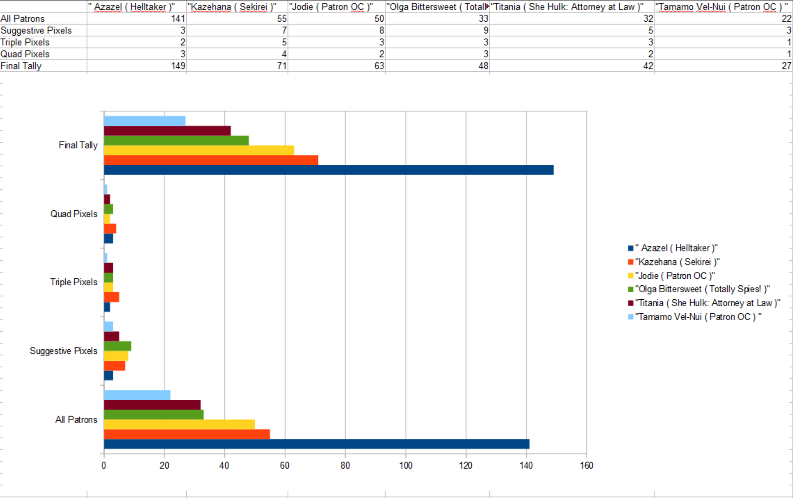
Task: Click the Azazel (Helltaker) legend label text
Action: tap(677, 248)
